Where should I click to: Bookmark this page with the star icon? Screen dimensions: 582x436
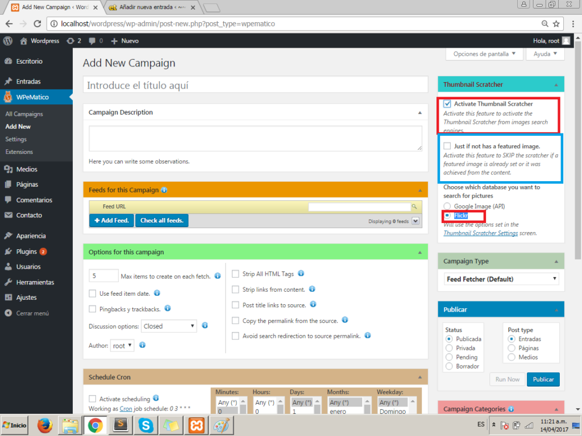(x=556, y=24)
